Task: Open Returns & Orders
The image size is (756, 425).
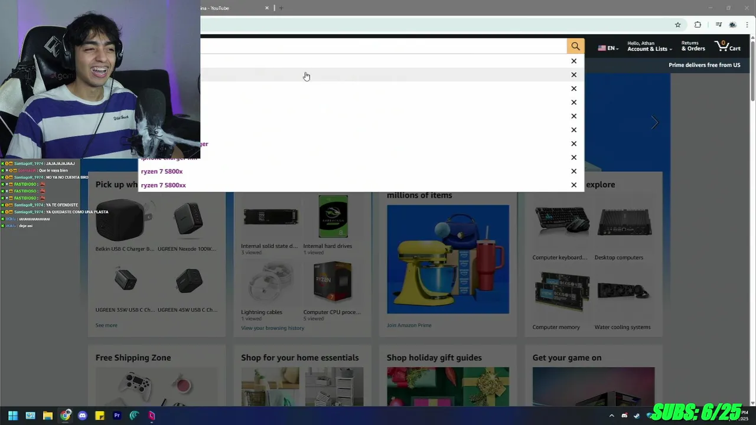Action: point(693,46)
